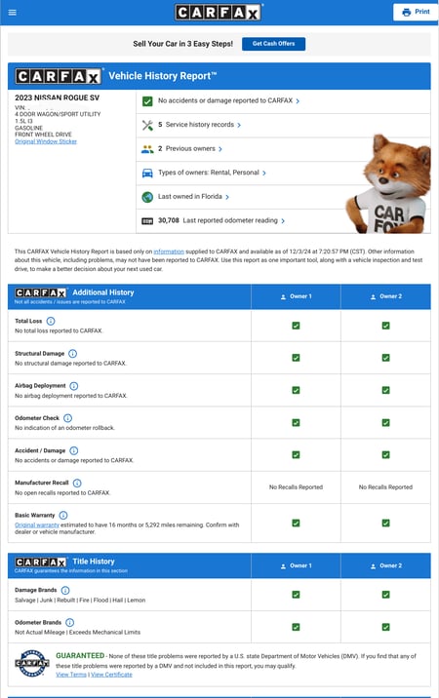Viewport: 439px width, 698px height.
Task: Open Total Loss info icon
Action: (51, 321)
